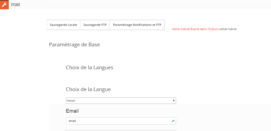Click the gray header bar beside VTSAVE
The height and width of the screenshot is (131, 271).
[145, 5]
